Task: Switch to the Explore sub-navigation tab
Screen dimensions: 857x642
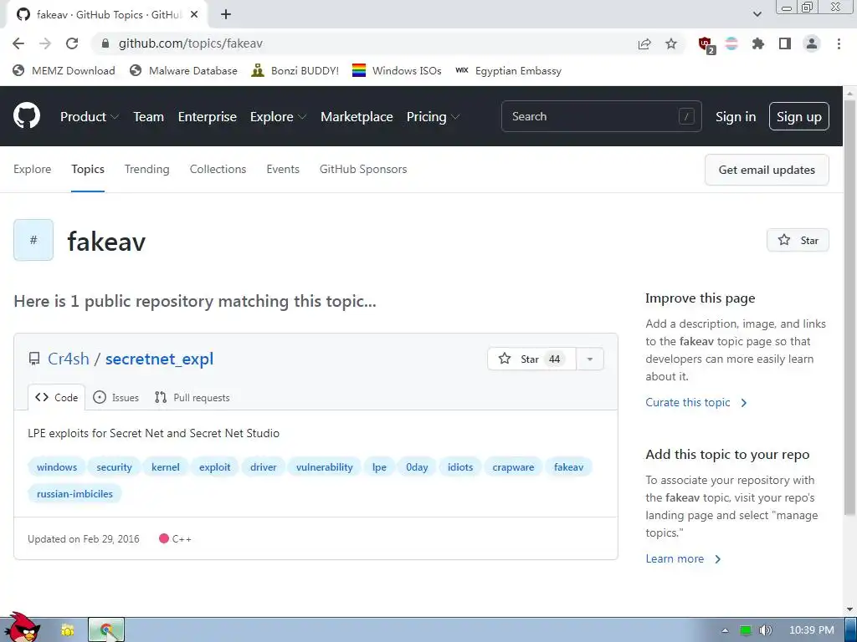Action: pos(33,169)
